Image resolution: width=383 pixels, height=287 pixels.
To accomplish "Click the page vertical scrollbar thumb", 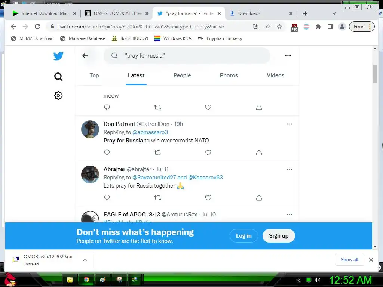I will coord(375,74).
